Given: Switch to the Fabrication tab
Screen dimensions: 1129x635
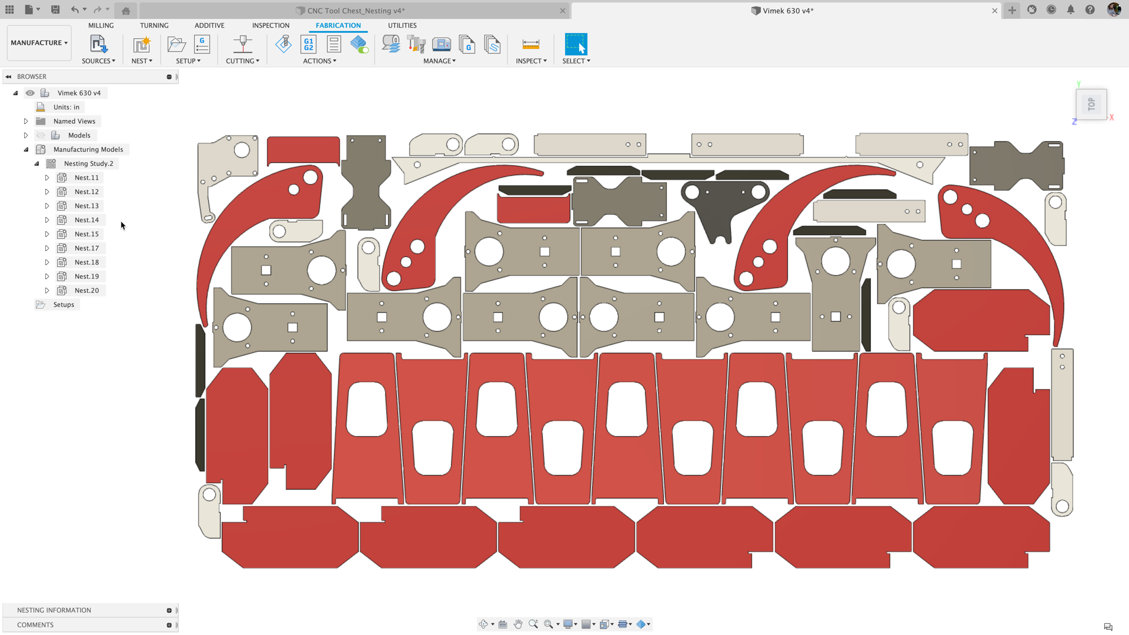Looking at the screenshot, I should tap(338, 25).
